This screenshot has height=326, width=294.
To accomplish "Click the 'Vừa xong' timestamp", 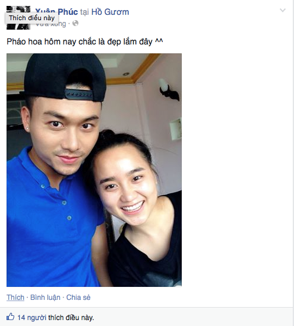I will coord(50,24).
